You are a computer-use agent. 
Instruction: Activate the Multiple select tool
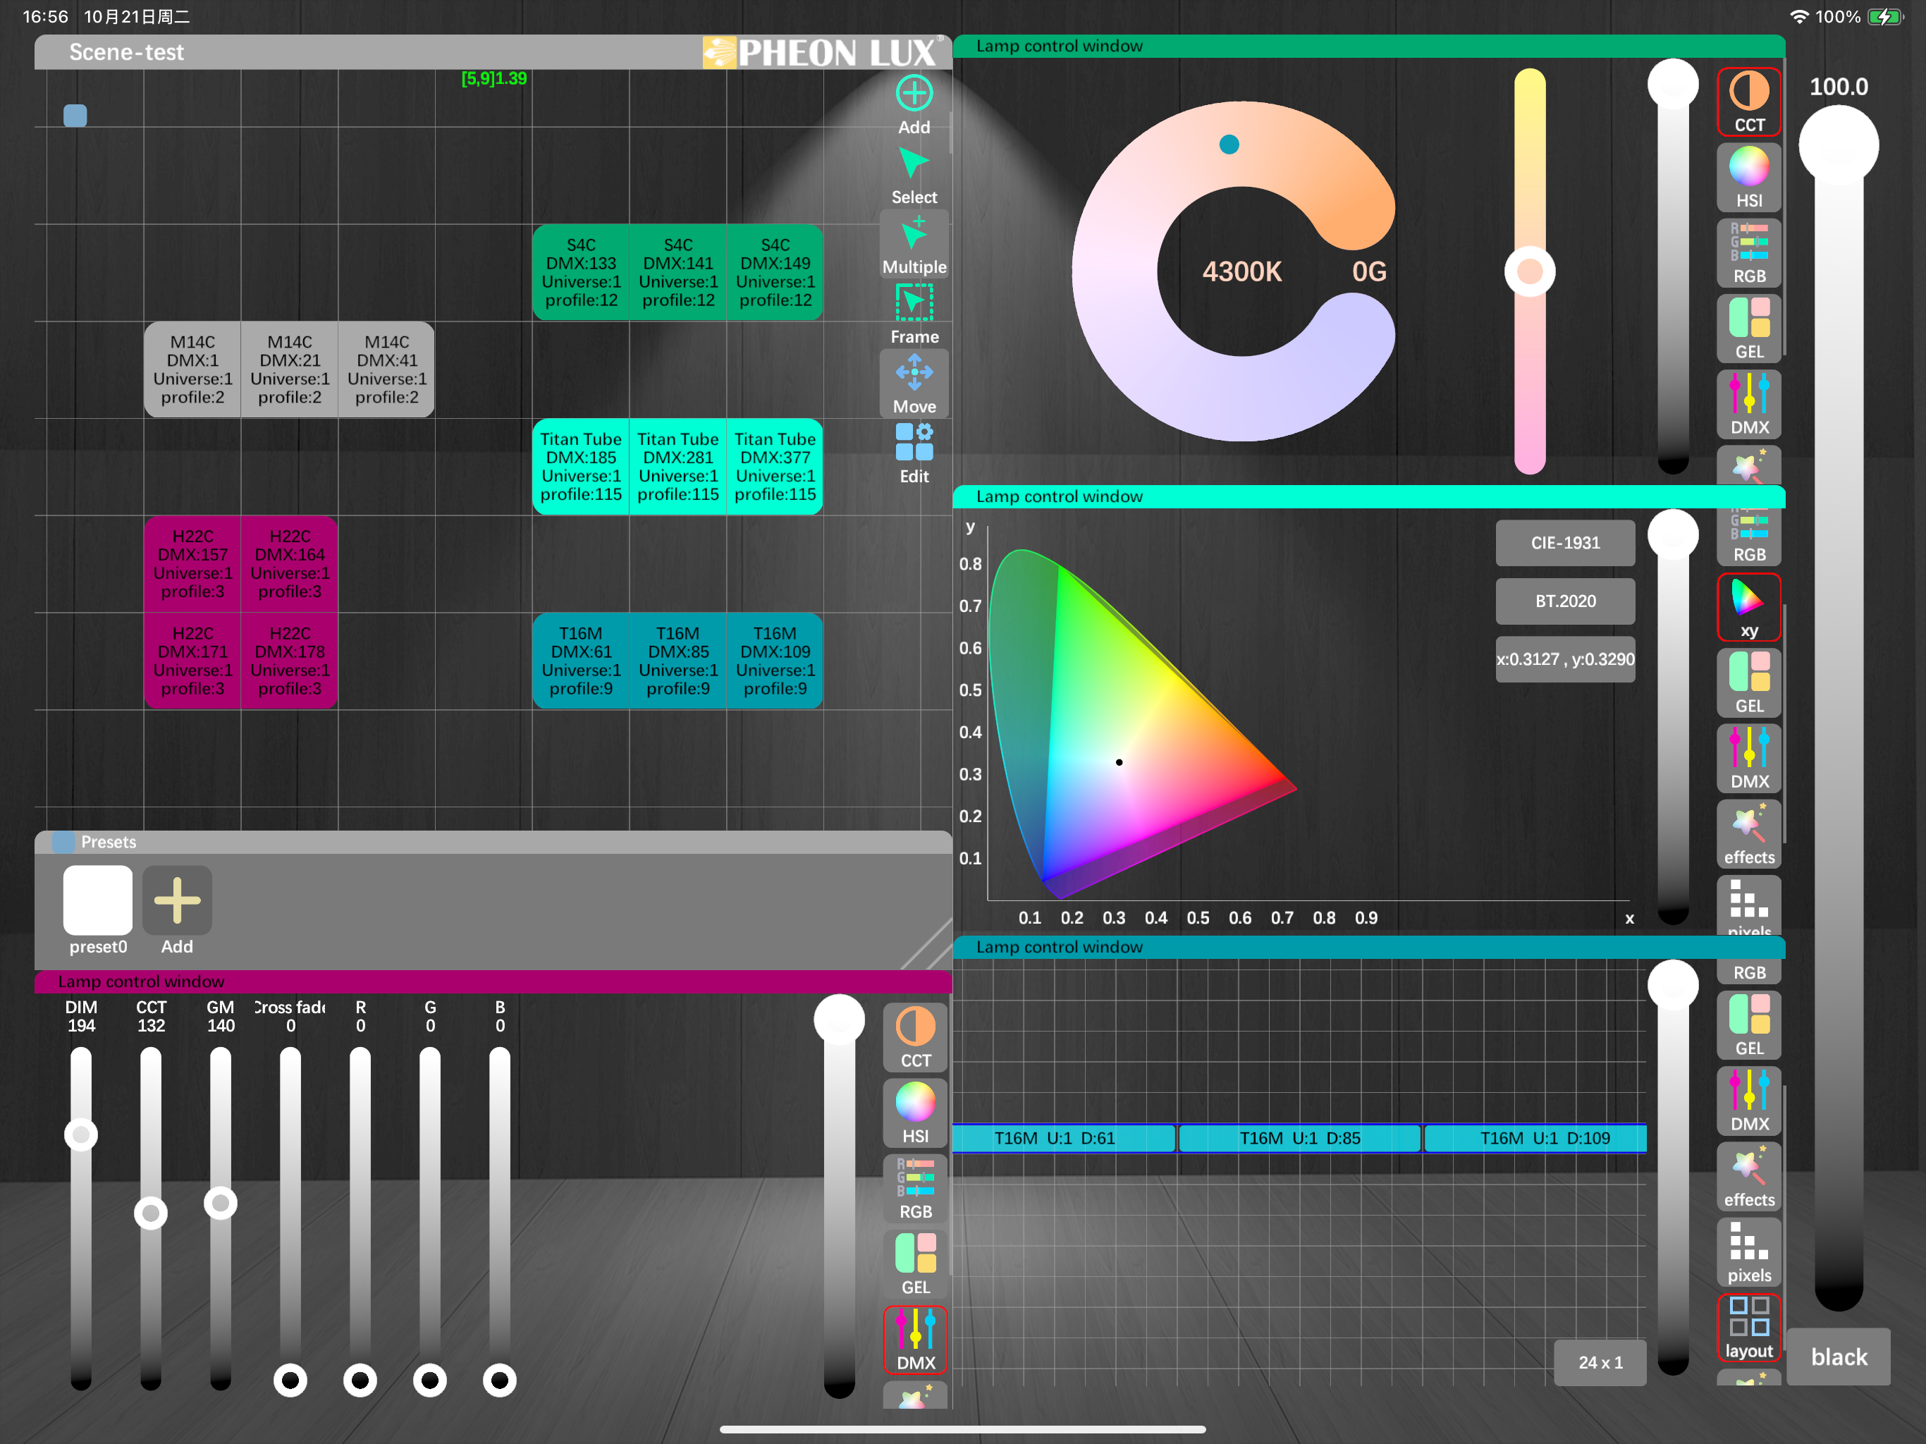(914, 245)
